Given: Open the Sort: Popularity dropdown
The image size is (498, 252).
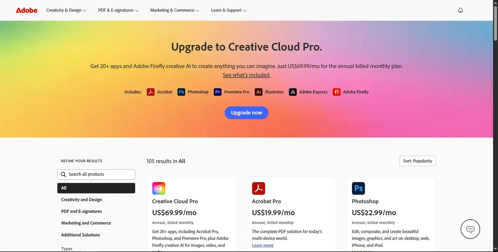Looking at the screenshot, I should 417,161.
